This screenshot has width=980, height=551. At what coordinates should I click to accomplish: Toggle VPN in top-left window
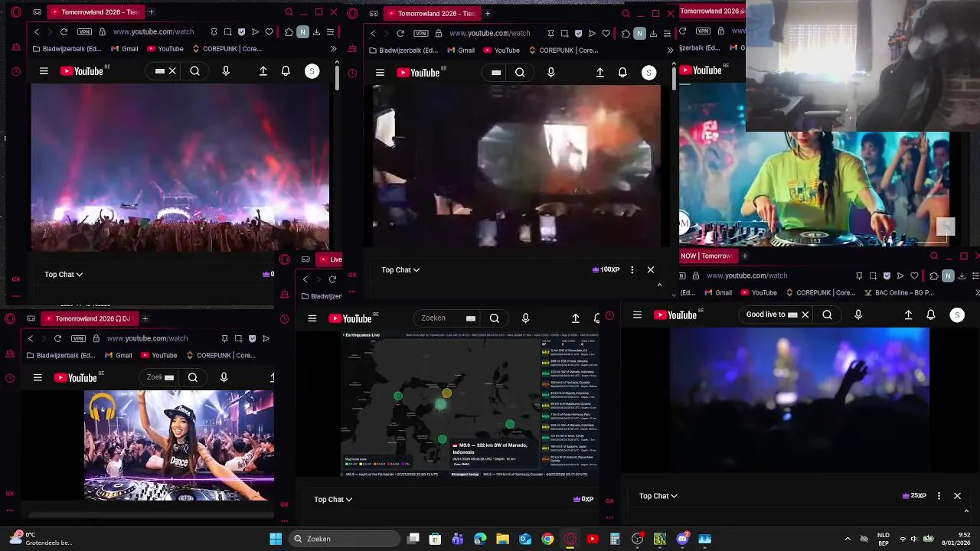(x=84, y=32)
